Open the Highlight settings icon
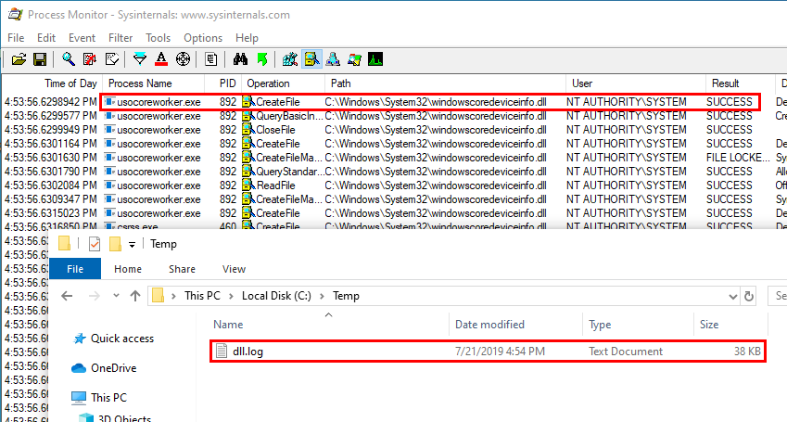The width and height of the screenshot is (787, 422). pos(161,59)
